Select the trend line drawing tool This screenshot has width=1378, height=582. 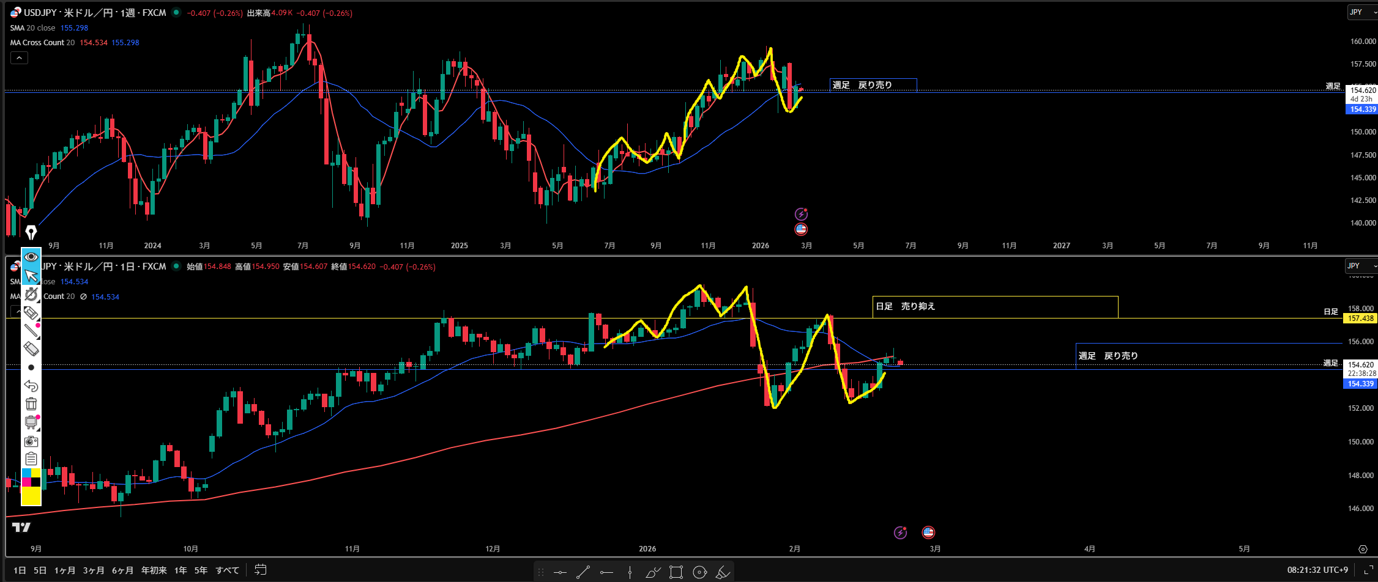pos(583,572)
